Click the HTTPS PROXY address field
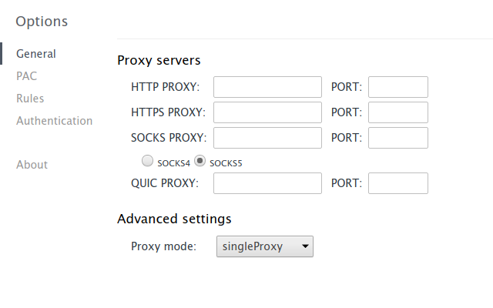 pyautogui.click(x=267, y=112)
